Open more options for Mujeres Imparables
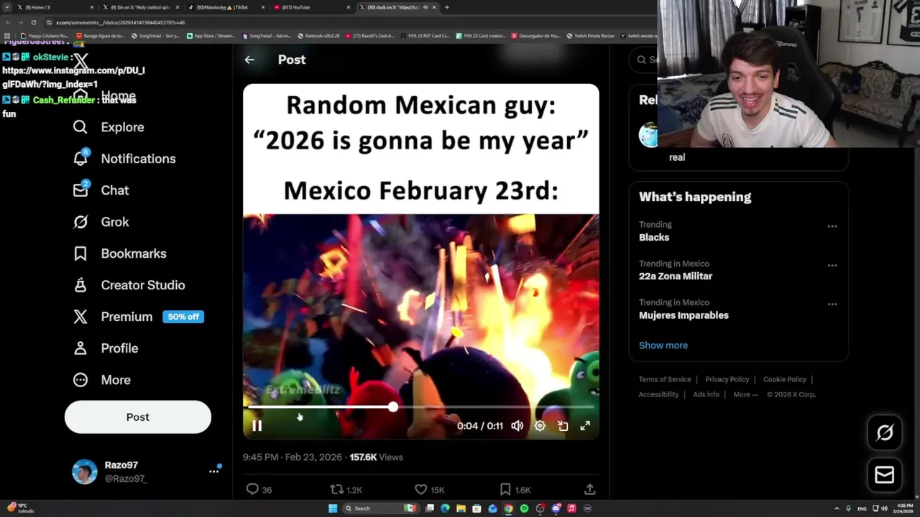Viewport: 920px width, 517px height. tap(832, 304)
